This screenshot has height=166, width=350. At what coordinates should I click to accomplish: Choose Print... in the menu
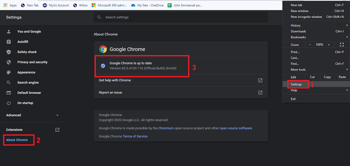[x=316, y=52]
